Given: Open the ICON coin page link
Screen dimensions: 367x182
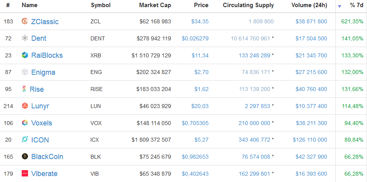Looking at the screenshot, I should [40, 140].
